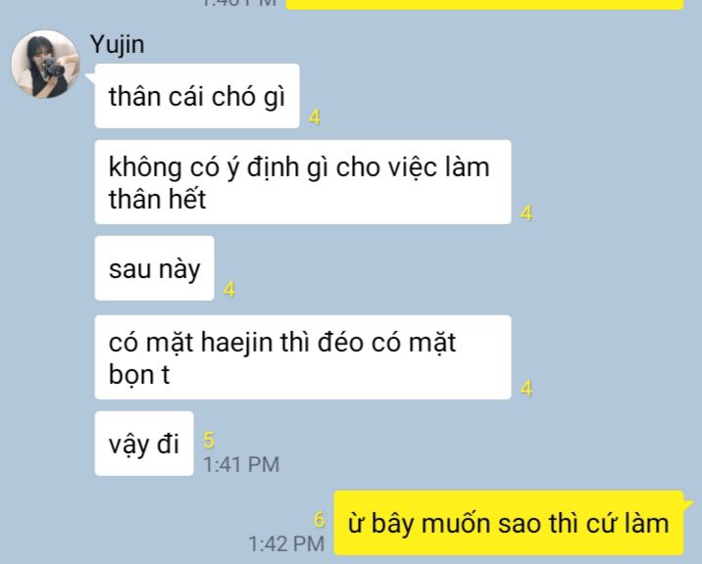Open Yujin's profile picture
The width and height of the screenshot is (702, 564).
(x=45, y=64)
